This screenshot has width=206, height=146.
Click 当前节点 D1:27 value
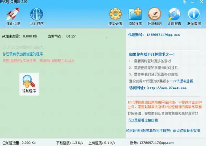click(x=71, y=36)
